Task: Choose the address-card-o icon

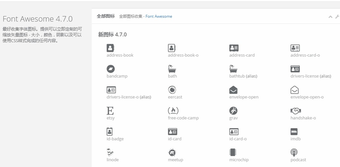Action: 295,48
